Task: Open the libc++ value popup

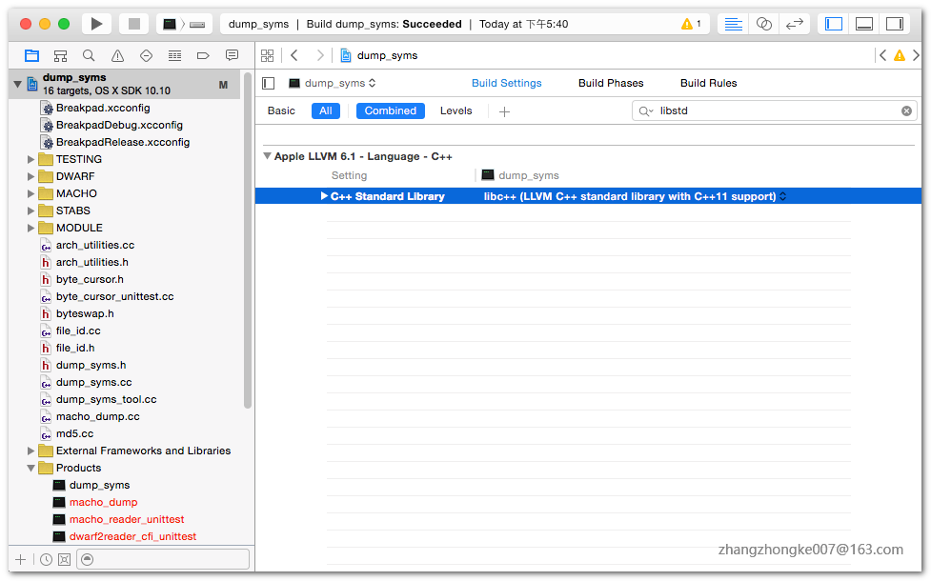Action: coord(635,196)
